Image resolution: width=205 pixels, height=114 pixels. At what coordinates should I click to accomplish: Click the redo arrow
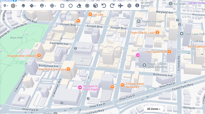pos(112,6)
